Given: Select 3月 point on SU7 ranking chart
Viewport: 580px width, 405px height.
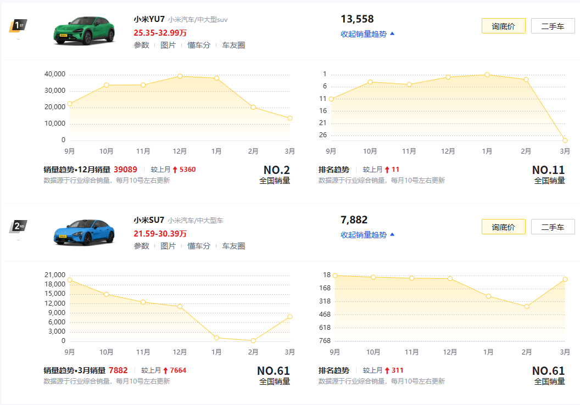Looking at the screenshot, I should point(565,279).
